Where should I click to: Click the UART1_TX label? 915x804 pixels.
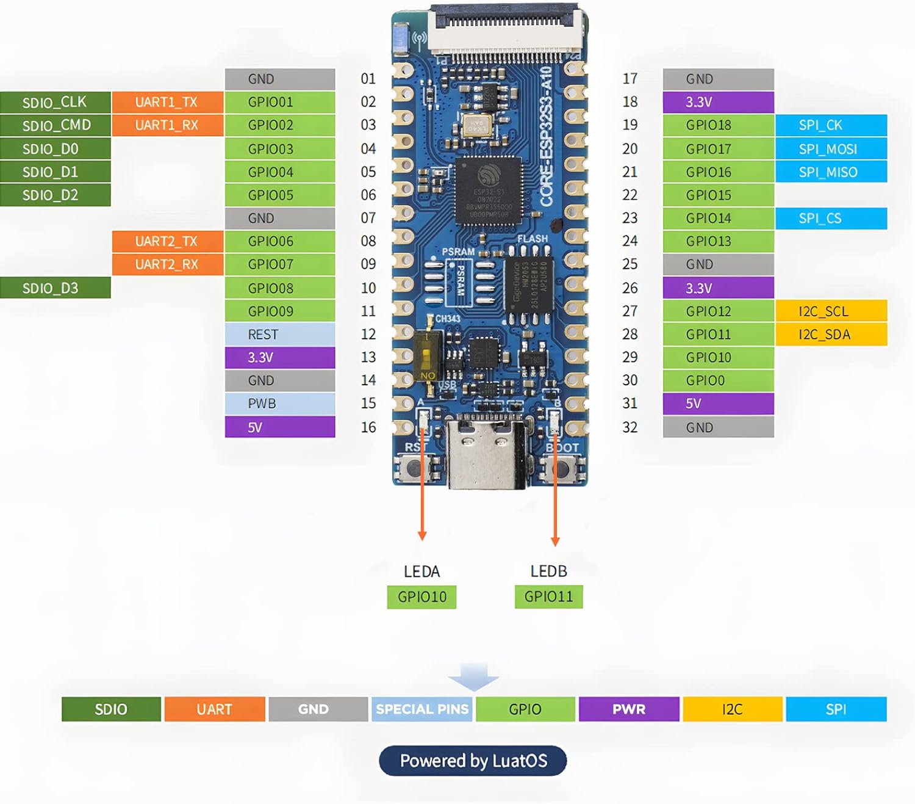pos(168,103)
